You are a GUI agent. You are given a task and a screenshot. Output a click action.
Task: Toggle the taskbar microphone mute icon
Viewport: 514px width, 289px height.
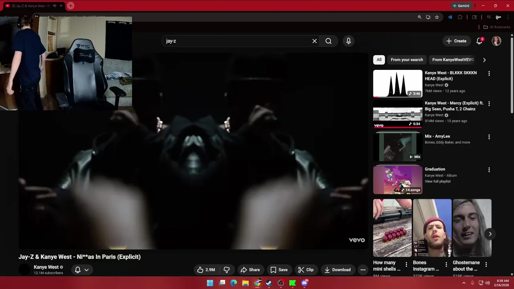(472, 283)
